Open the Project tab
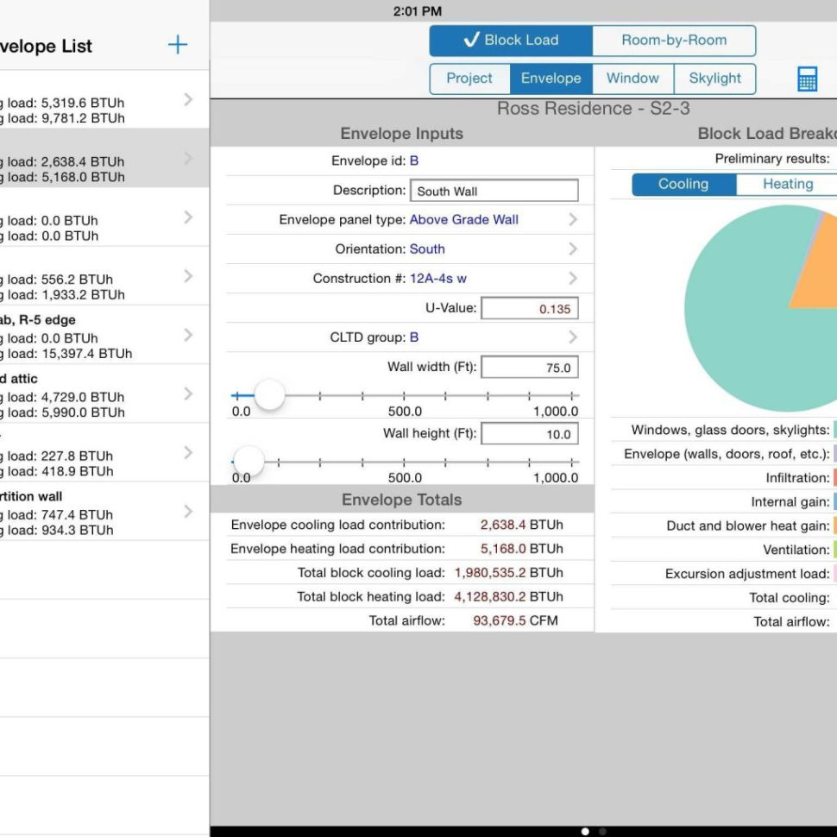The image size is (837, 837). (x=469, y=78)
